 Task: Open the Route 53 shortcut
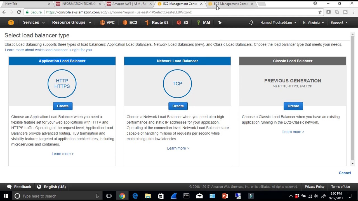tap(157, 23)
